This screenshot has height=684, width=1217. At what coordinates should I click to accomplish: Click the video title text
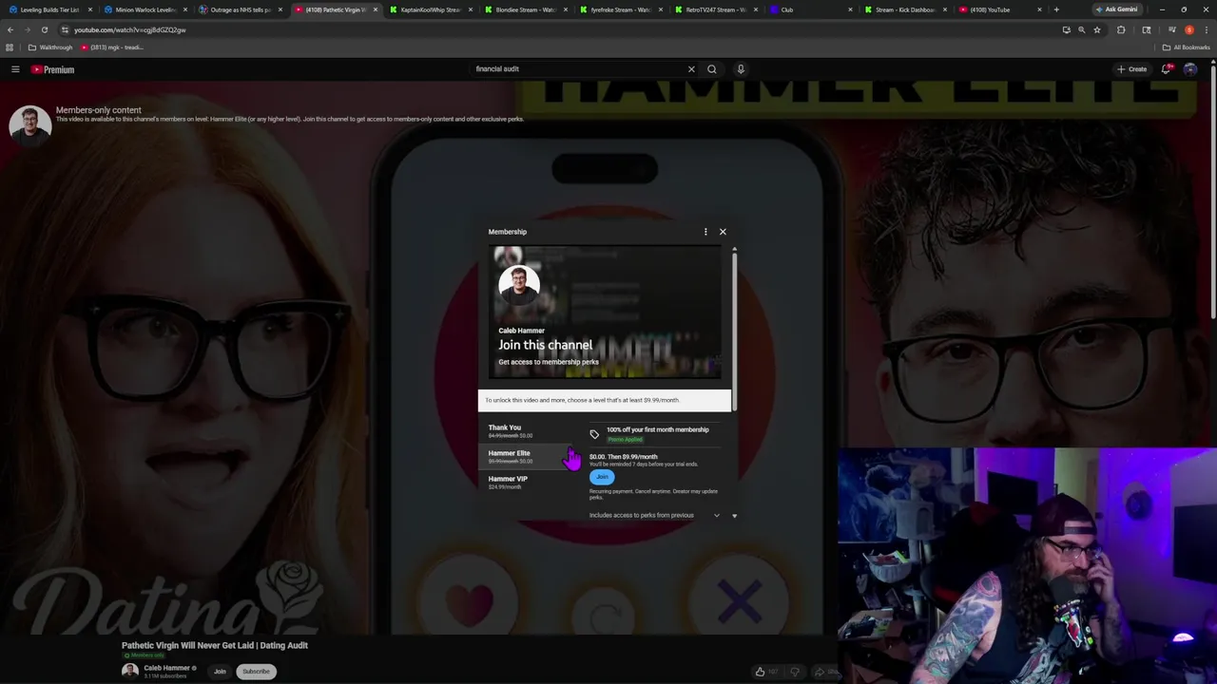pyautogui.click(x=215, y=646)
